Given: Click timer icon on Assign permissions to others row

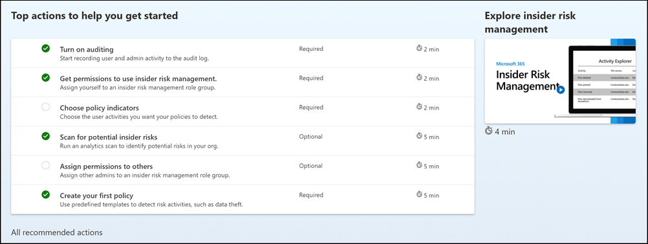Looking at the screenshot, I should point(419,166).
